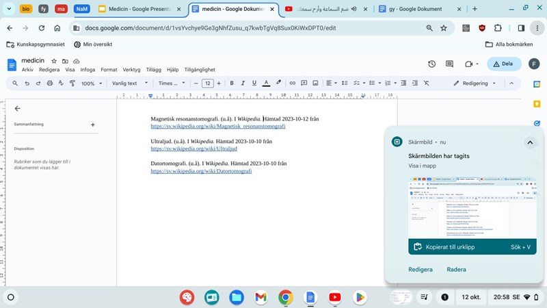Click the screenshot thumbnail in notification
Image resolution: width=547 pixels, height=308 pixels.
(x=472, y=207)
